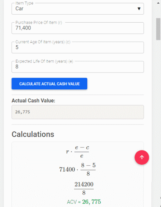
Task: Click the Item Type label text
Action: tap(24, 3)
